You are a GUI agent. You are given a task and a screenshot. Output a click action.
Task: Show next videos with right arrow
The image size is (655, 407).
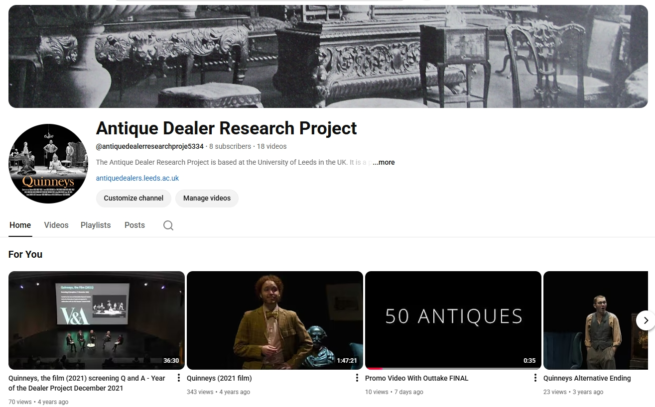pyautogui.click(x=646, y=320)
